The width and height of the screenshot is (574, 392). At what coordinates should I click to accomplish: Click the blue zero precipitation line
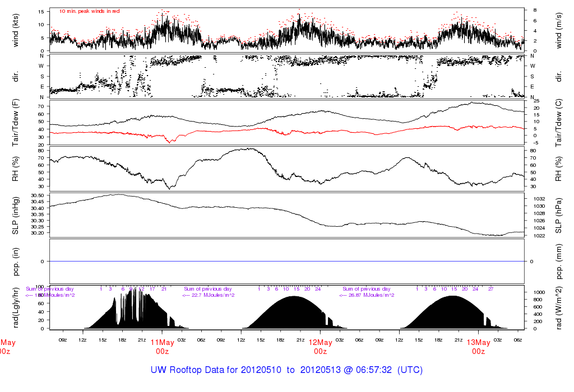[x=287, y=262]
